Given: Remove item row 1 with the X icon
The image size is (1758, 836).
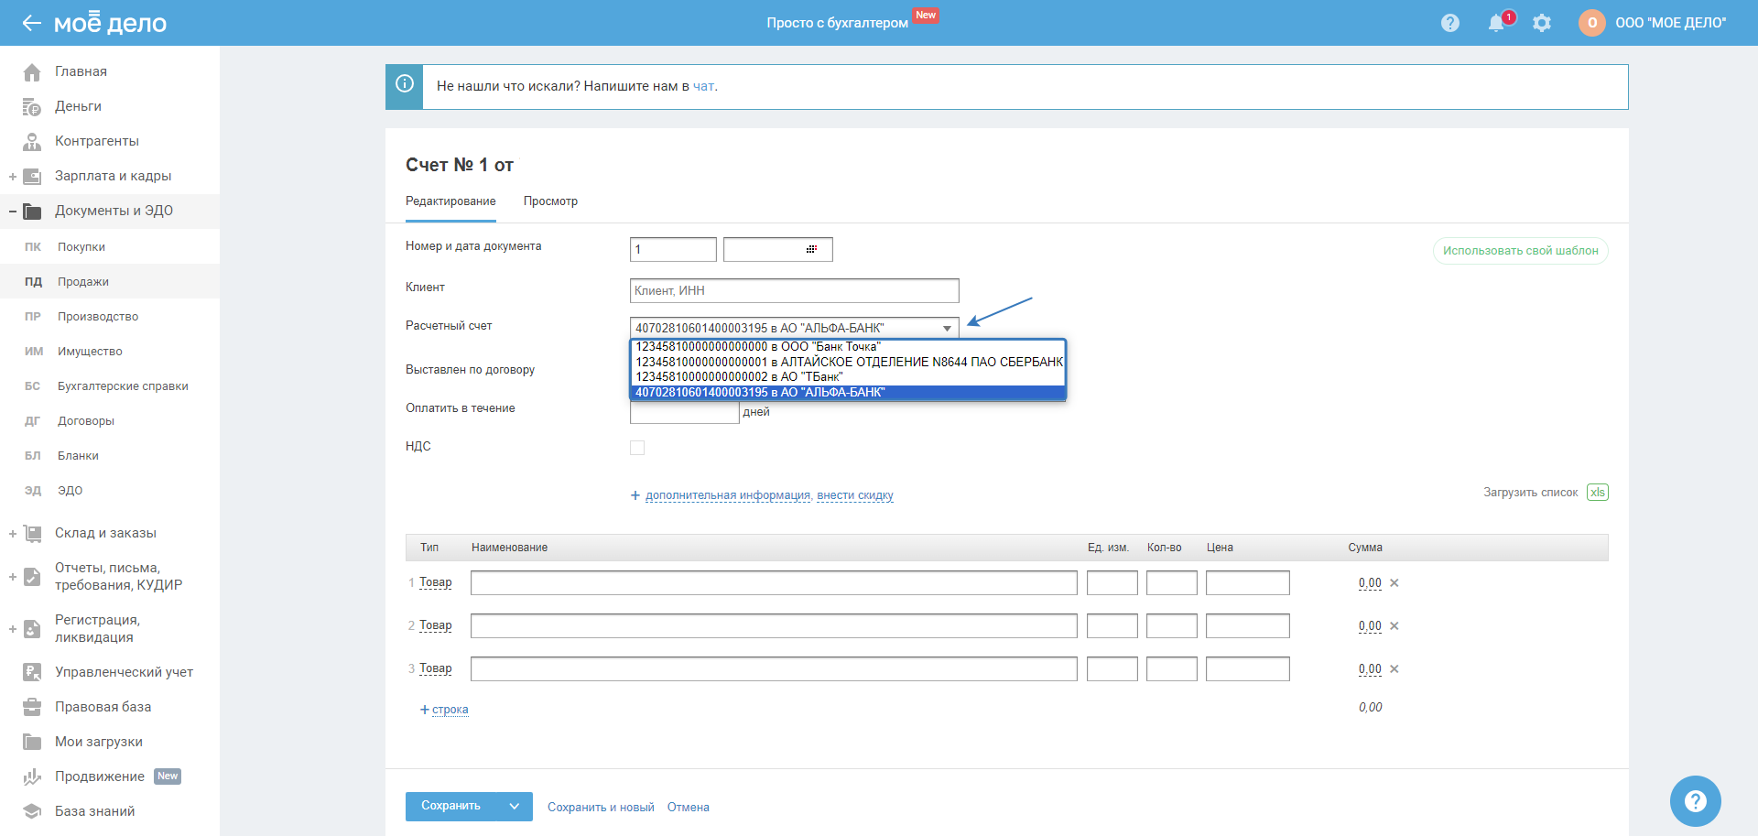Looking at the screenshot, I should 1394,583.
